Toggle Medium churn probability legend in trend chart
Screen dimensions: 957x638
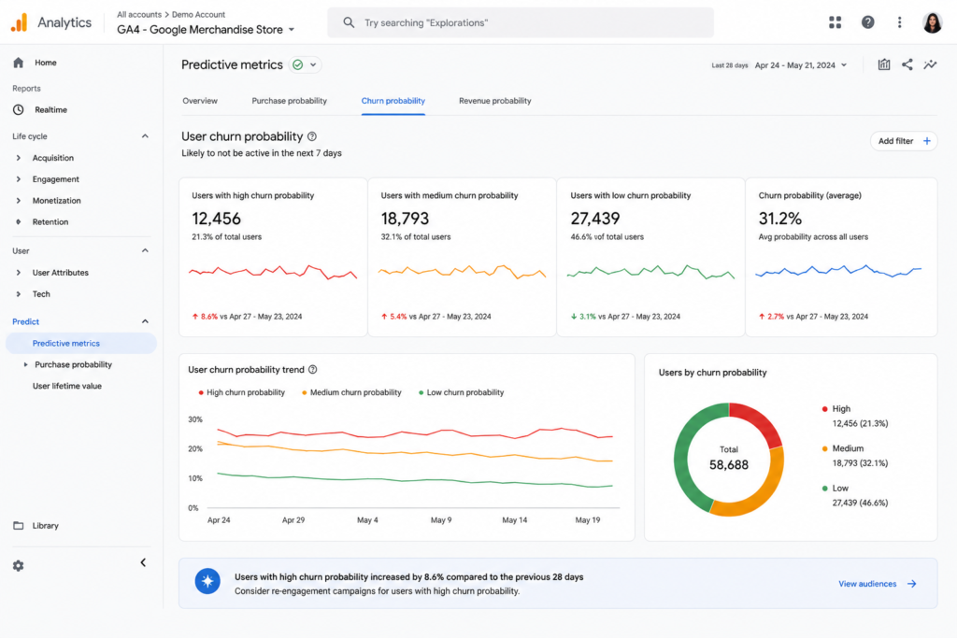[351, 393]
